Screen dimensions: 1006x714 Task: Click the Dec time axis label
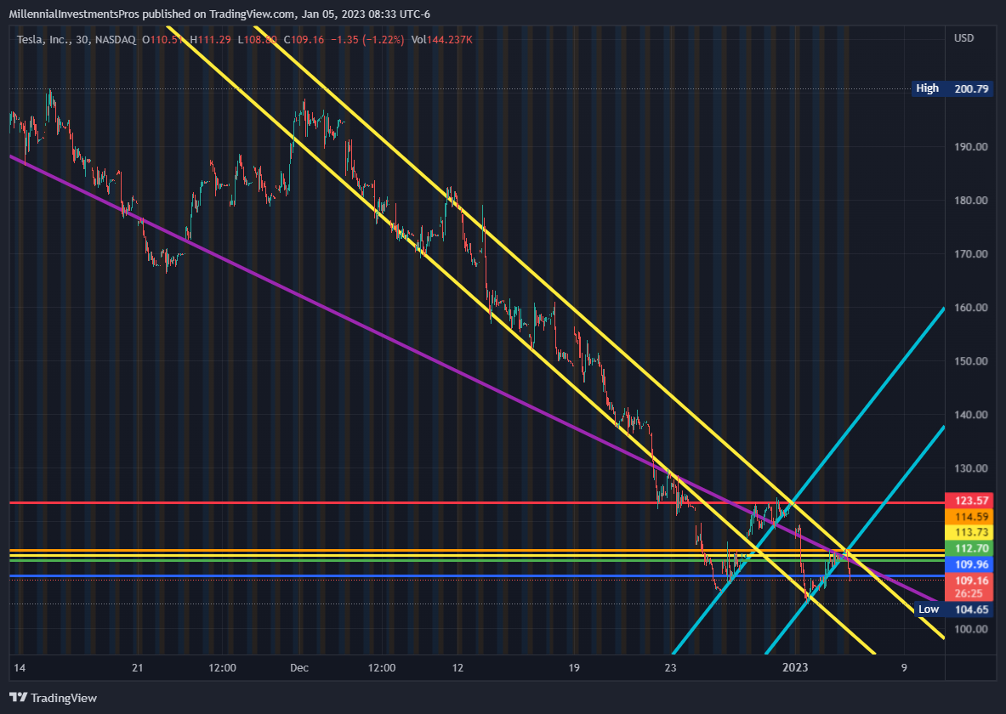299,668
